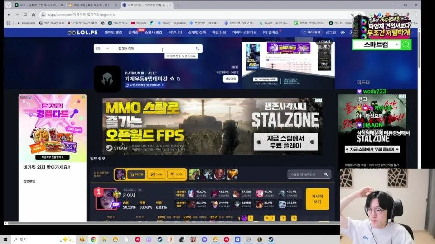Screen dimensions: 435x244
Task: Select the green-haired champion icon in frequent champions
Action: [x=194, y=174]
